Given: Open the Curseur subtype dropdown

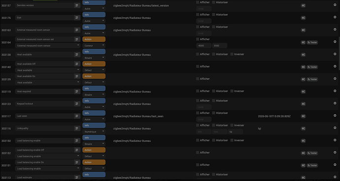Looking at the screenshot, I should pyautogui.click(x=94, y=46).
